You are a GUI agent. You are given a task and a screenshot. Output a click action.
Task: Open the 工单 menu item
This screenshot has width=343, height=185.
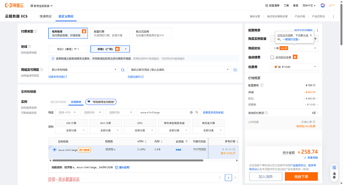pyautogui.click(x=286, y=5)
